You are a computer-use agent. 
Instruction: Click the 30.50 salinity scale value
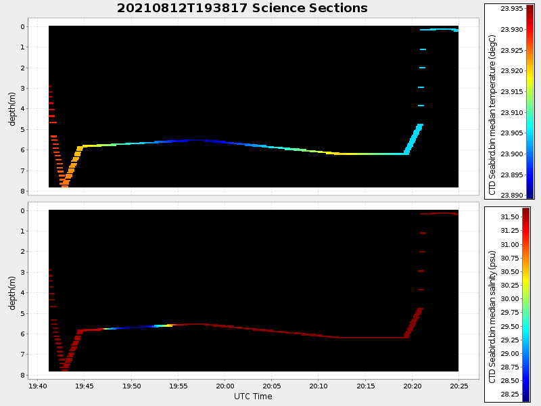tap(510, 272)
